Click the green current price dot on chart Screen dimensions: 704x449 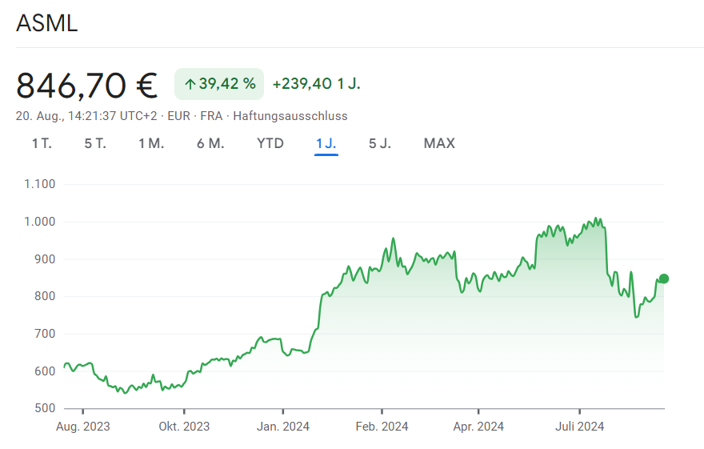pyautogui.click(x=663, y=279)
